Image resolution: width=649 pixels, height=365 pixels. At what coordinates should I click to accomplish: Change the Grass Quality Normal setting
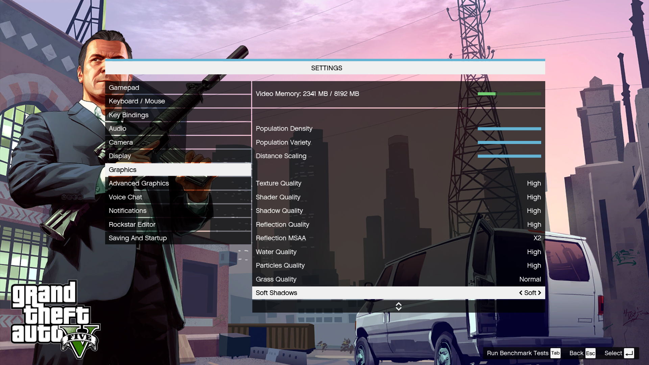click(530, 279)
